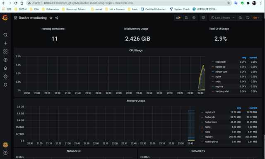
Task: Sort Memory Usage legend by avg column
Action: [238, 108]
